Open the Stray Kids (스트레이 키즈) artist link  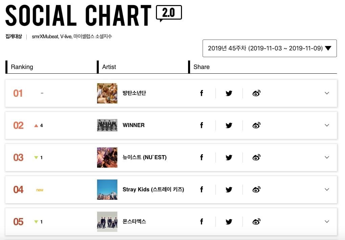point(153,189)
